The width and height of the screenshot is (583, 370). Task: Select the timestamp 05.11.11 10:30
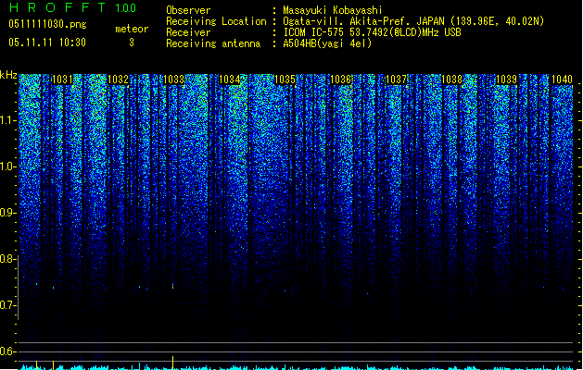tap(47, 43)
